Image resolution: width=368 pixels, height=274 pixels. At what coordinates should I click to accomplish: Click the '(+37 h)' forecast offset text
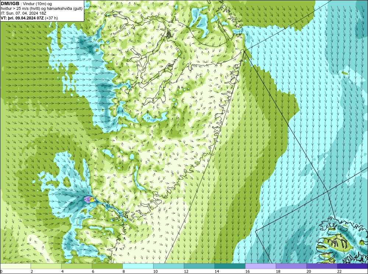click(x=52, y=18)
